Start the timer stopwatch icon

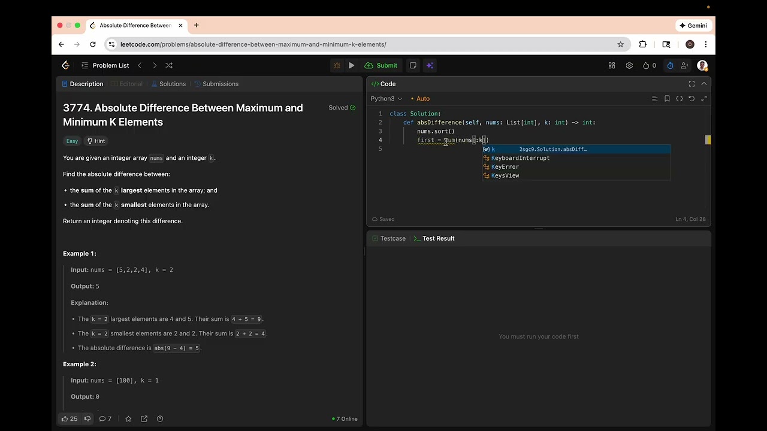click(670, 65)
